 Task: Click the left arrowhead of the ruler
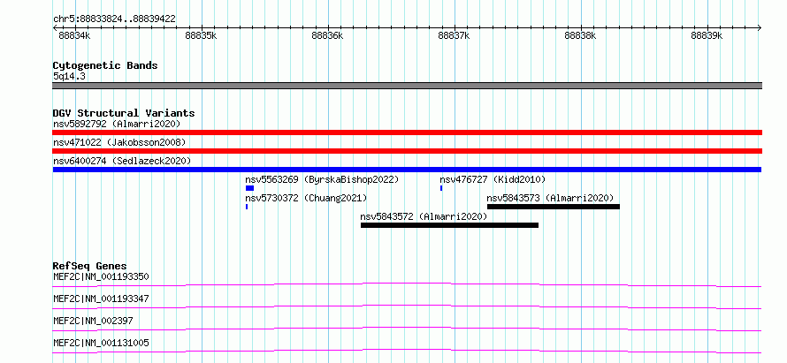[55, 27]
